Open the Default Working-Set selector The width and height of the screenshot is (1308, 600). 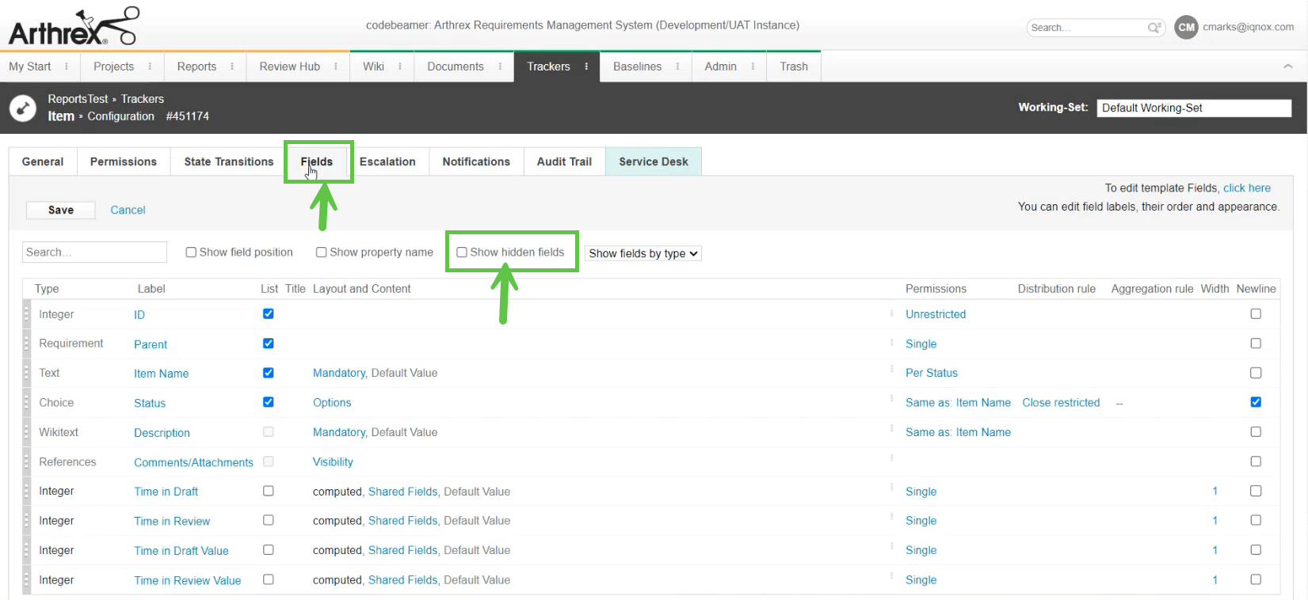[1193, 108]
